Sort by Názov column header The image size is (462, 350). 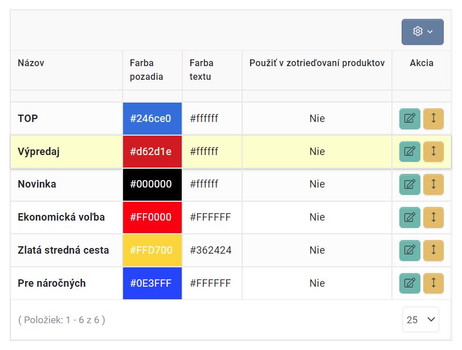(31, 63)
